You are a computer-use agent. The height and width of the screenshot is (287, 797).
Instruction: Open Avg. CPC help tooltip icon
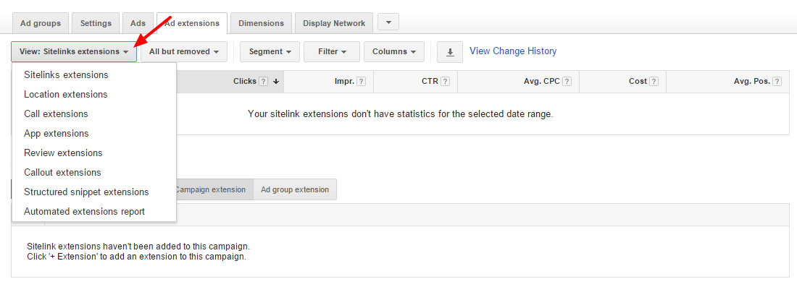coord(567,82)
